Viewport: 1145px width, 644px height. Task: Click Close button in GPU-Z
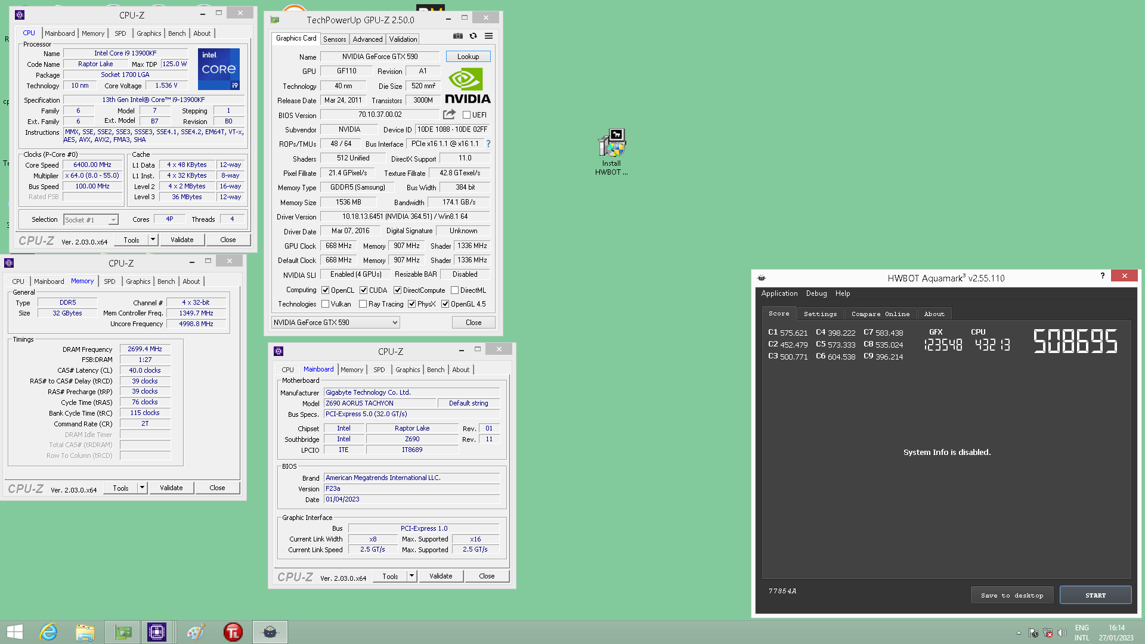[x=474, y=323]
